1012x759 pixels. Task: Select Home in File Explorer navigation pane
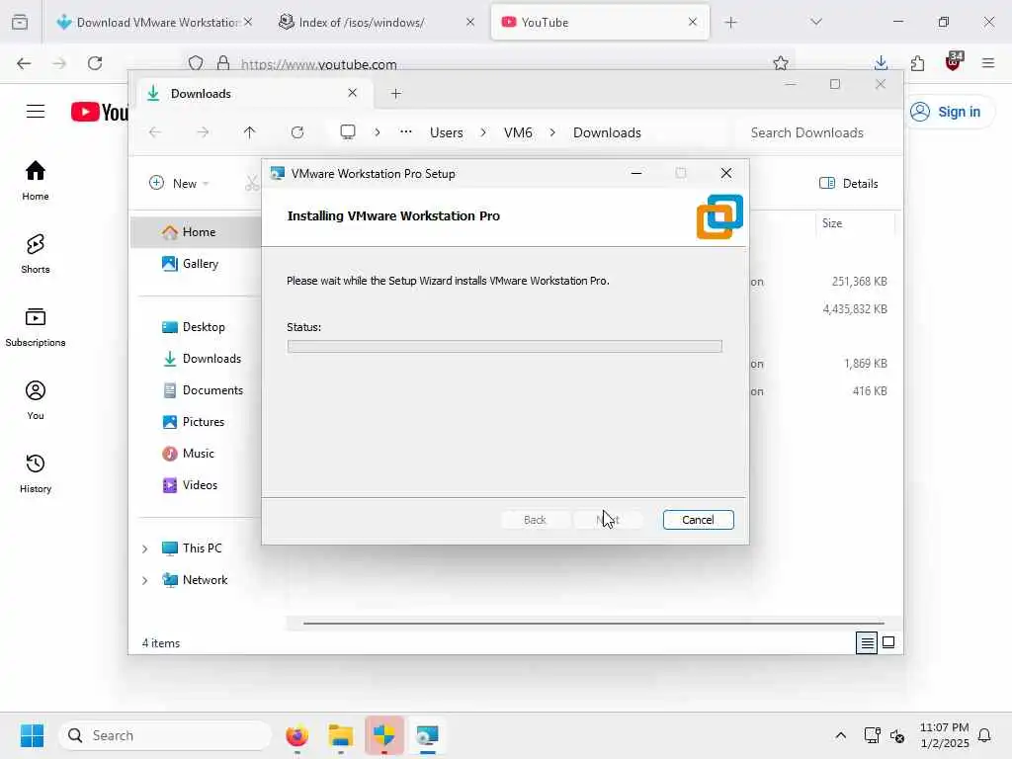click(x=194, y=232)
